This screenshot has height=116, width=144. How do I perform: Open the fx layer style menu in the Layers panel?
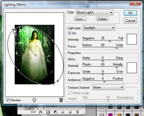pyautogui.click(x=41, y=112)
